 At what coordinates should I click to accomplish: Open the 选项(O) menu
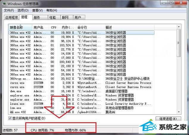[23, 10]
